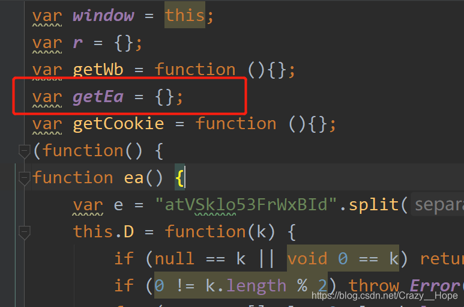Collapse the anonymous (function() block fold marker
464x307 pixels.
24,151
